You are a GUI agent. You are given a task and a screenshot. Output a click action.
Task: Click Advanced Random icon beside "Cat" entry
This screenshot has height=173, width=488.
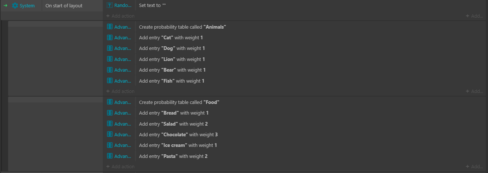(x=109, y=37)
